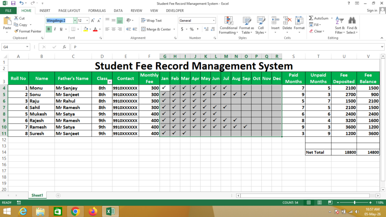Image resolution: width=386 pixels, height=217 pixels.
Task: Open Conditional Formatting
Action: point(228,25)
